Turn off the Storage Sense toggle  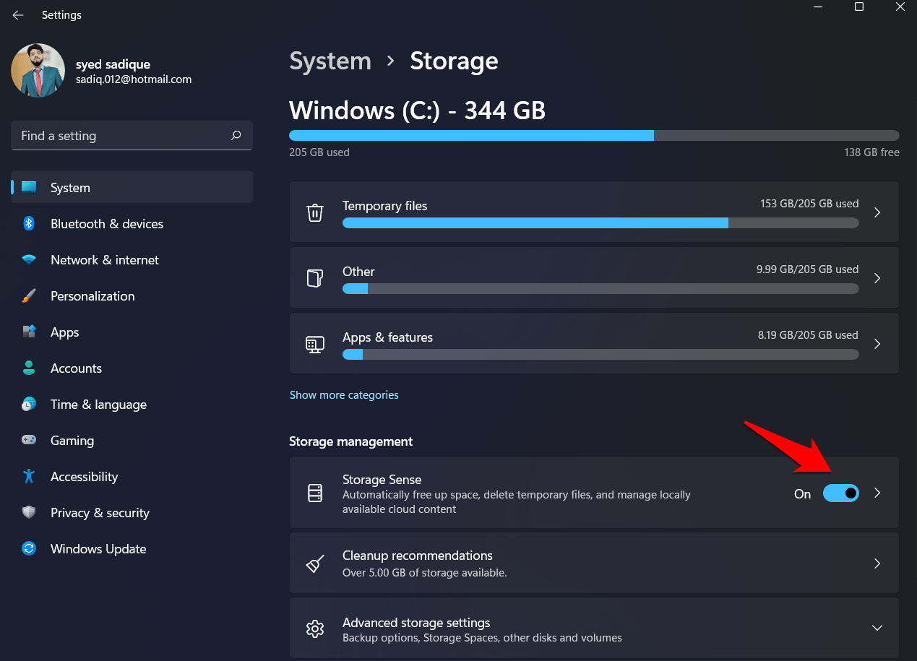(x=841, y=493)
